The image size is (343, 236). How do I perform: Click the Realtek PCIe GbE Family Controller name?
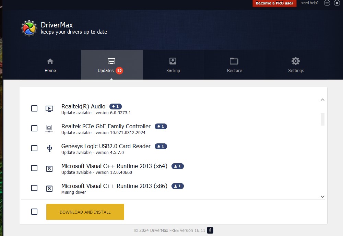coord(106,127)
